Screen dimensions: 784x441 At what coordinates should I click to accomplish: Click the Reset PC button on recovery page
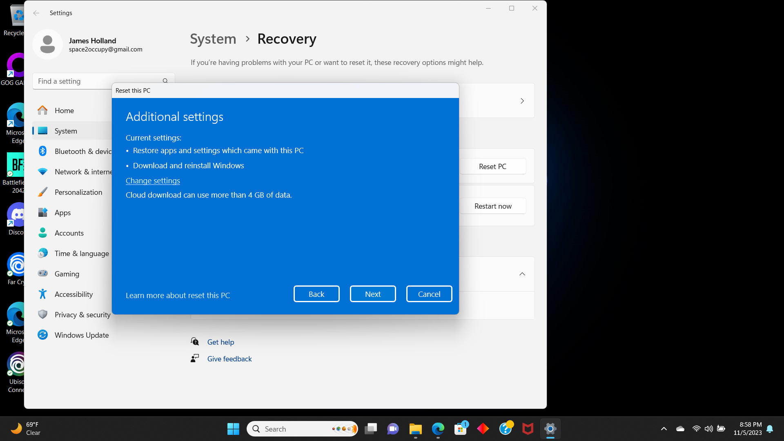492,166
